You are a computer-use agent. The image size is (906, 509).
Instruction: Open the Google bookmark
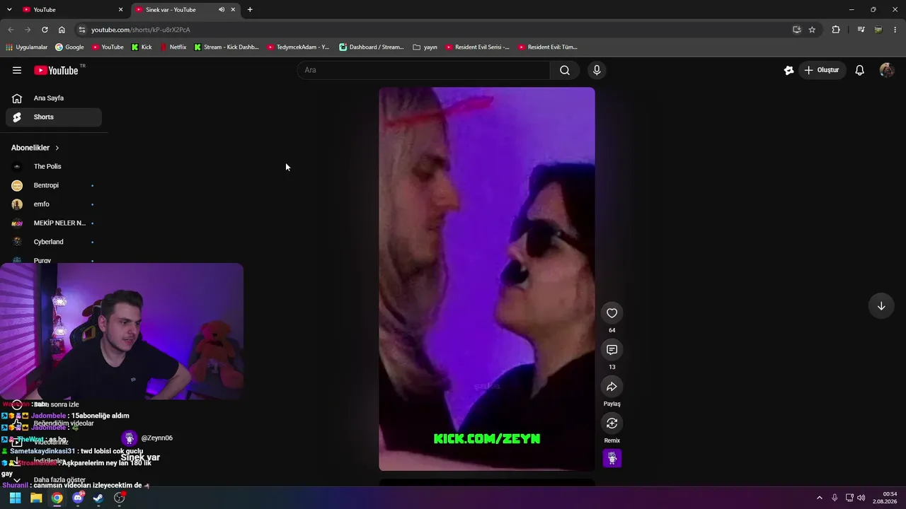(x=70, y=47)
